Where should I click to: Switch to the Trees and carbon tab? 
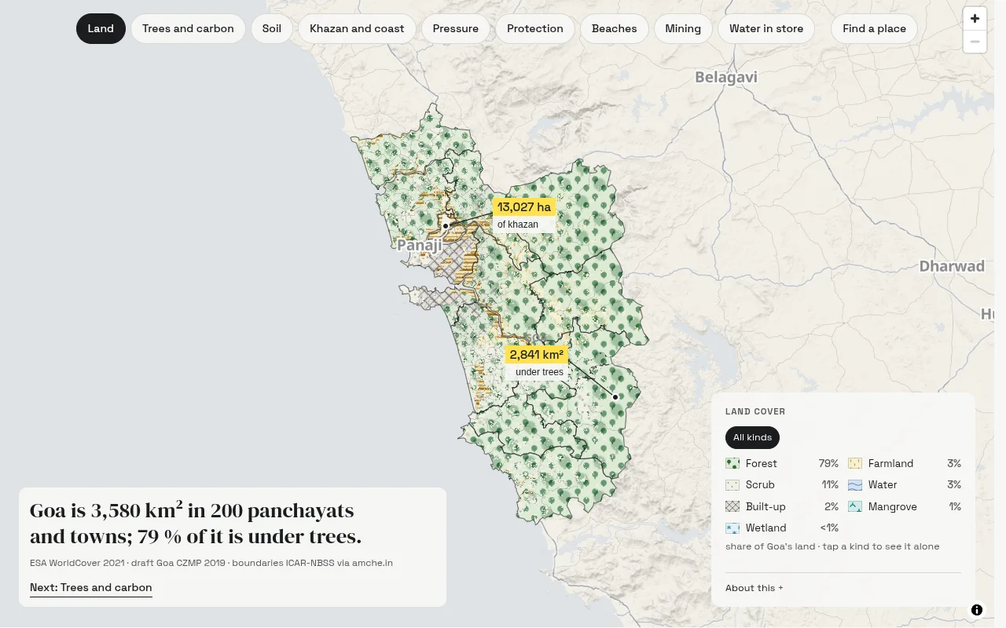click(188, 29)
